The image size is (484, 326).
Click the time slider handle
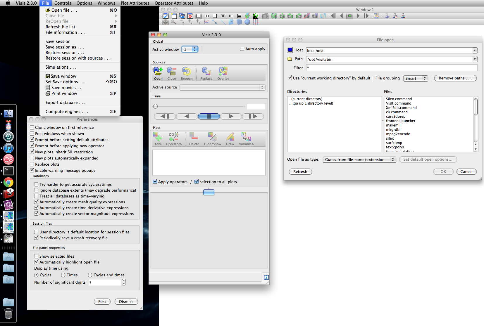point(155,106)
